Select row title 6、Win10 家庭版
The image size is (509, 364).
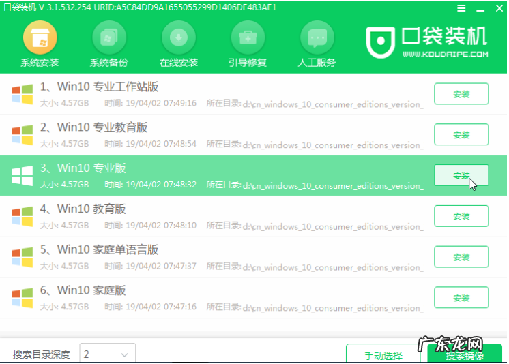click(83, 290)
